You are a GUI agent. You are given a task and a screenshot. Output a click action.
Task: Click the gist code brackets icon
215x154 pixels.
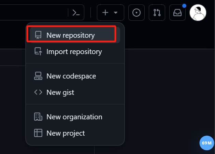[x=38, y=92]
